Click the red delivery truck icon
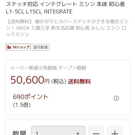The width and height of the screenshot is (135, 135). click(x=9, y=47)
